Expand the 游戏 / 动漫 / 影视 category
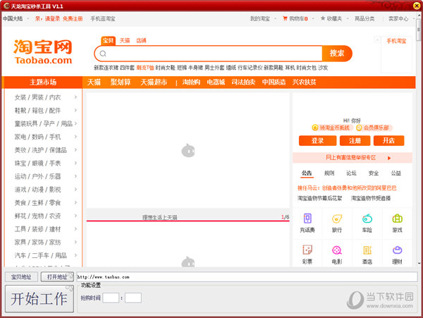Screen dimensions: 423x318 pos(75,190)
